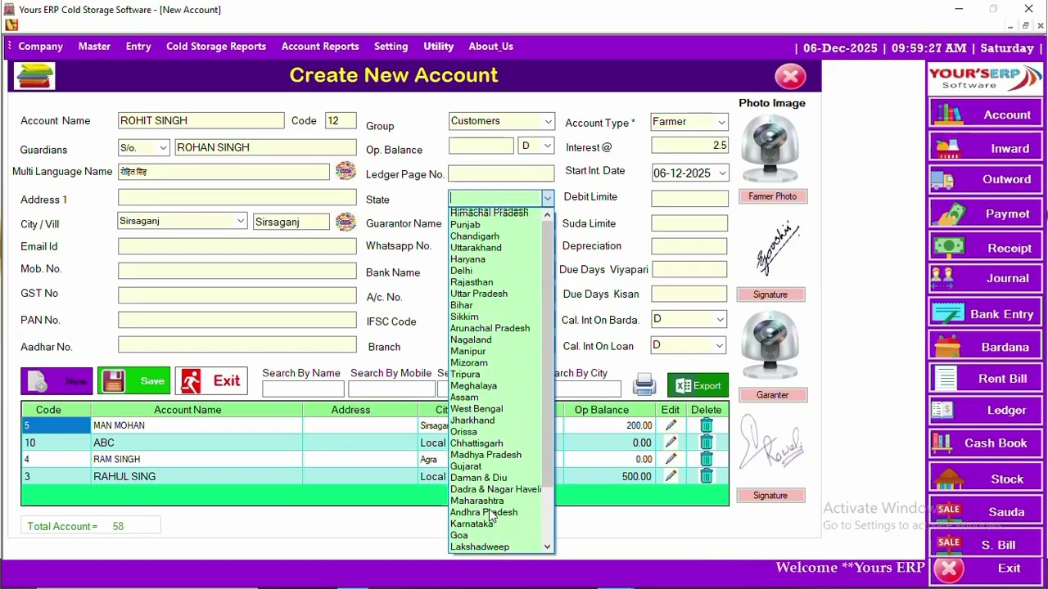Expand the Group dropdown showing Customers

coord(548,122)
